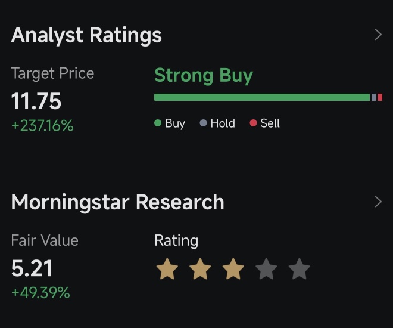Click the +49.39% fair value upside

point(40,293)
